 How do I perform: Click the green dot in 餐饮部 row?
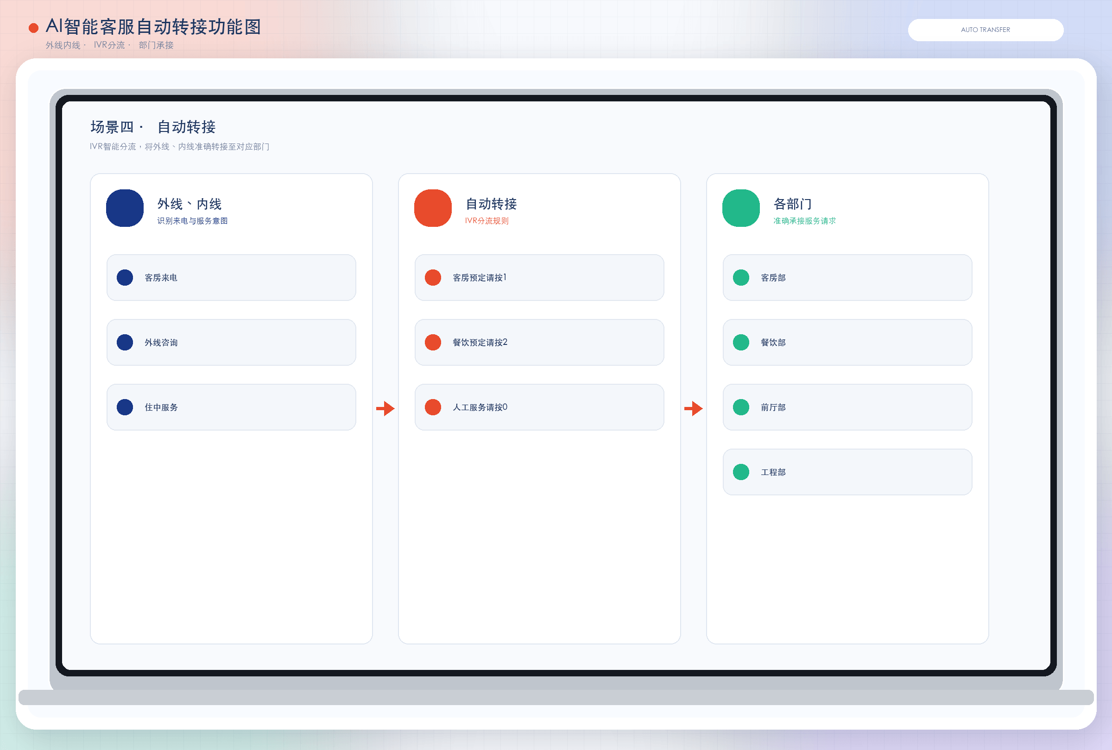(741, 342)
